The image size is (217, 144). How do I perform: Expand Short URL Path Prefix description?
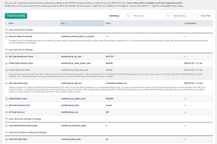click(7, 139)
